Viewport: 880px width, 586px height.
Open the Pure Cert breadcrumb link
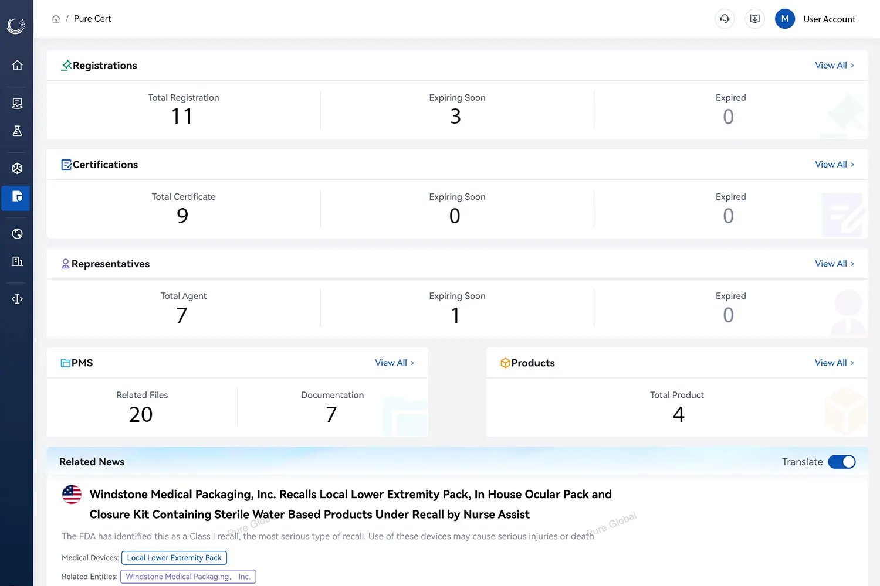[x=92, y=18]
